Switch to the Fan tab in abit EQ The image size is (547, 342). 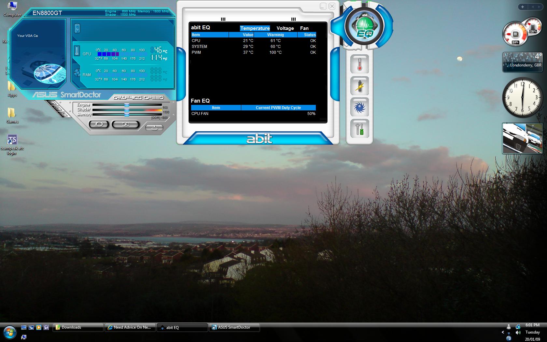(x=304, y=28)
